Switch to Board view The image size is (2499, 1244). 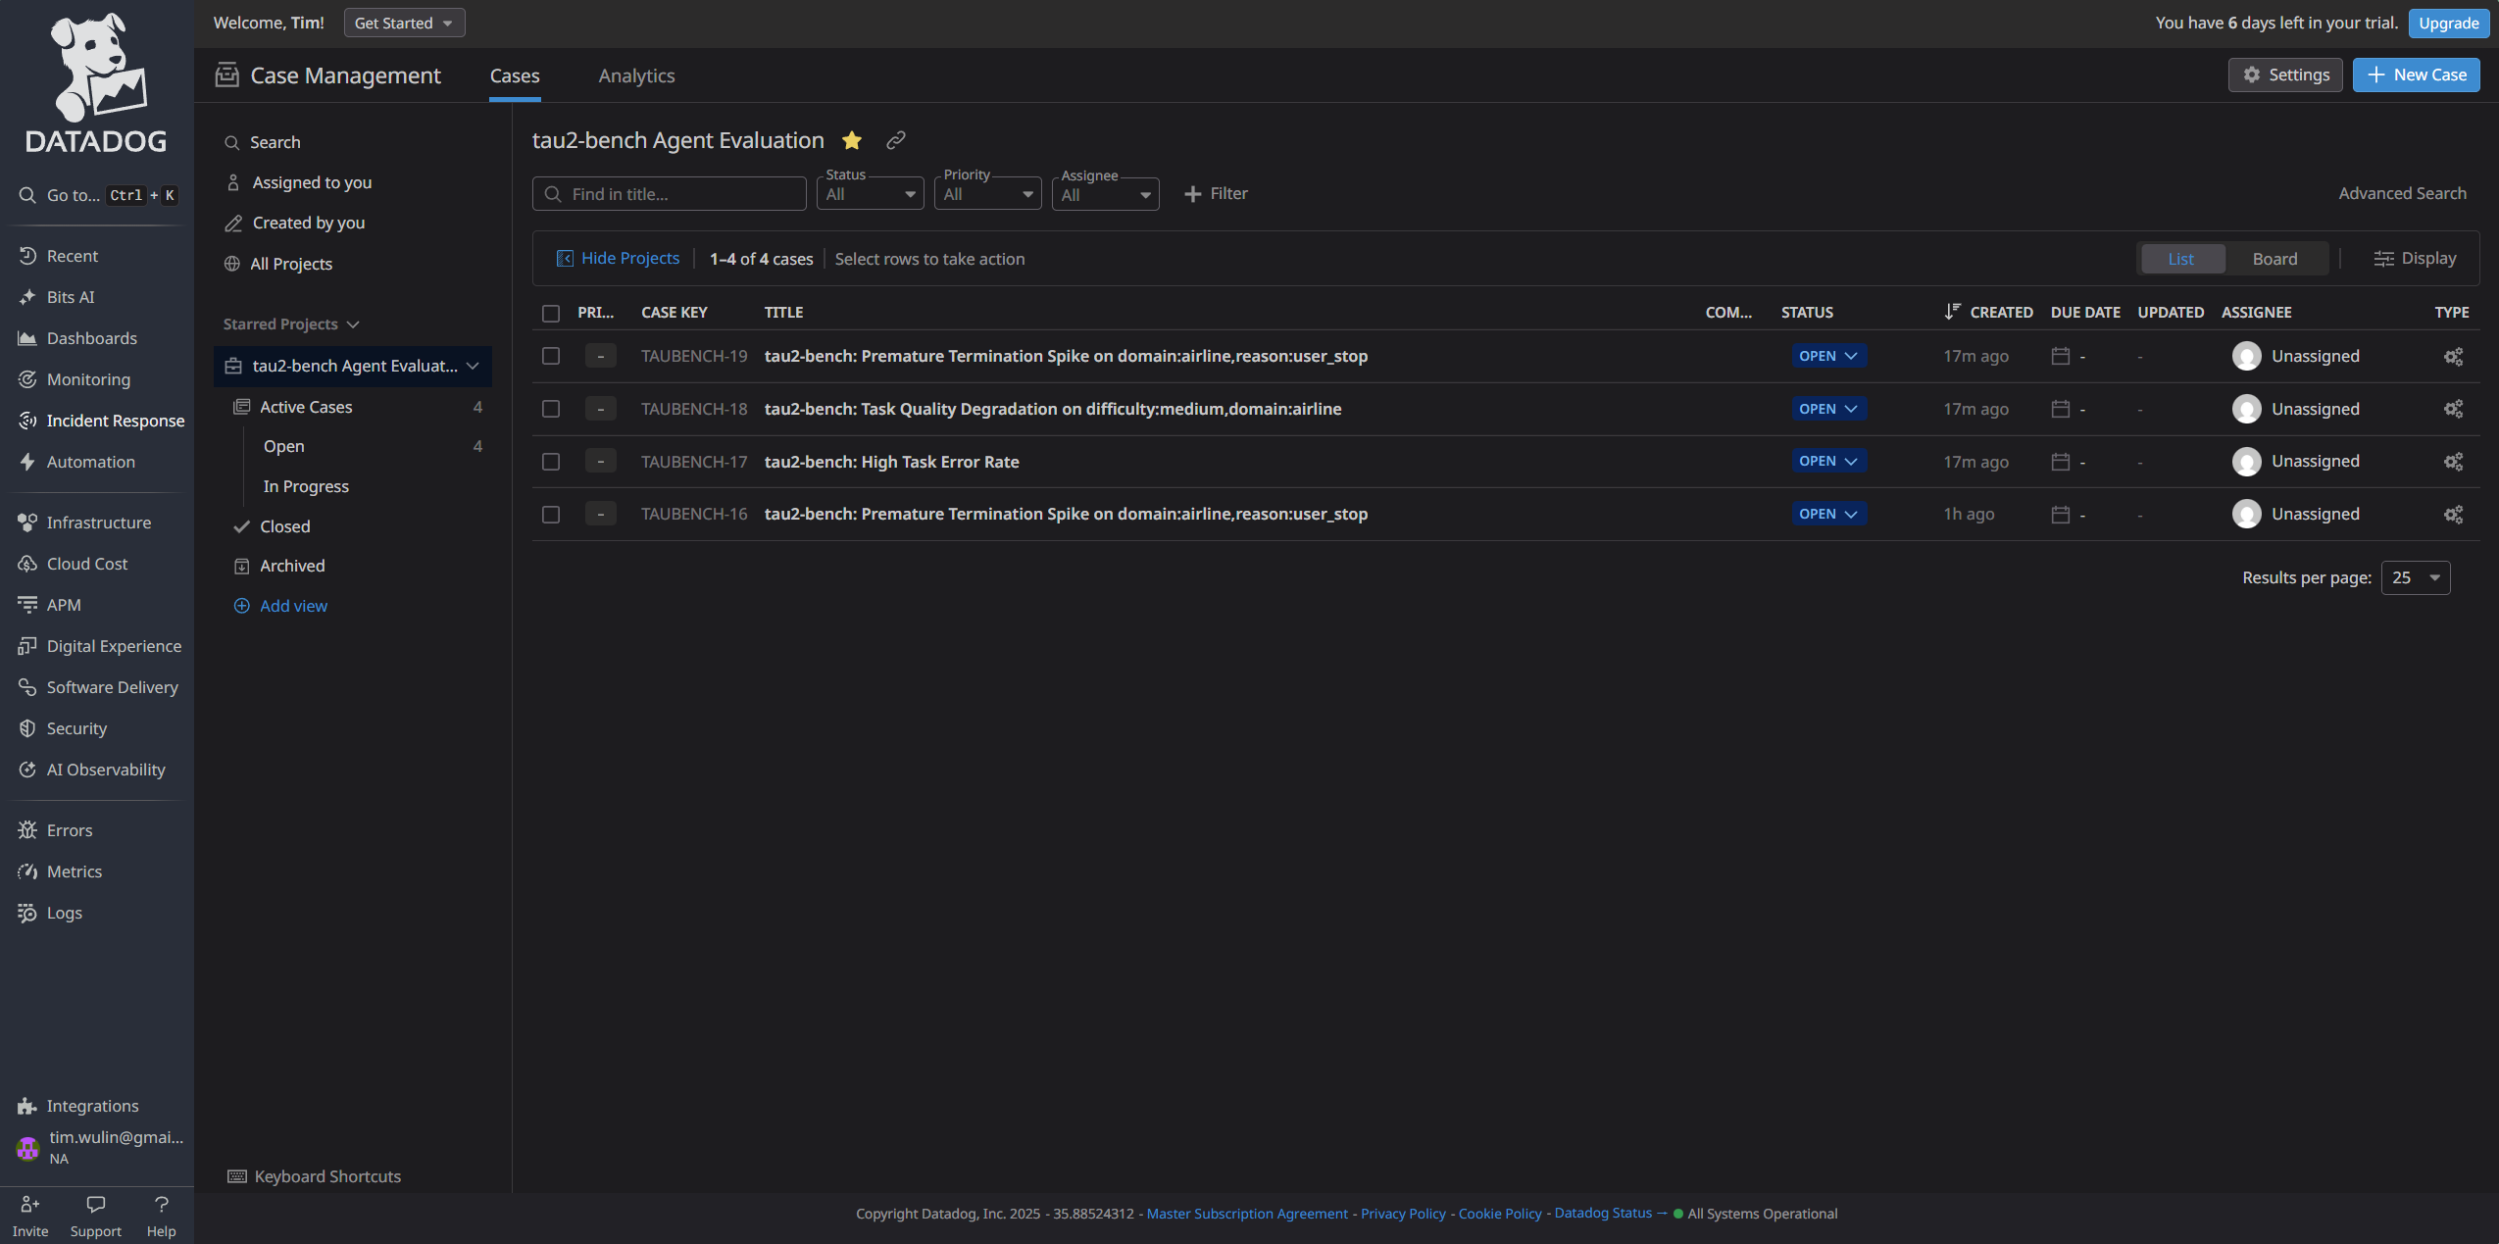[2274, 259]
